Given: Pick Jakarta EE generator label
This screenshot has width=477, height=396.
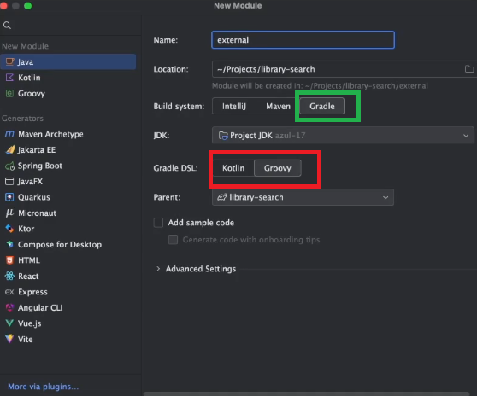Looking at the screenshot, I should click(x=37, y=149).
